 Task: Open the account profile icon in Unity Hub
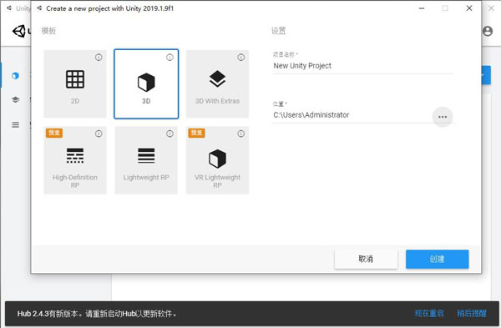pyautogui.click(x=488, y=31)
